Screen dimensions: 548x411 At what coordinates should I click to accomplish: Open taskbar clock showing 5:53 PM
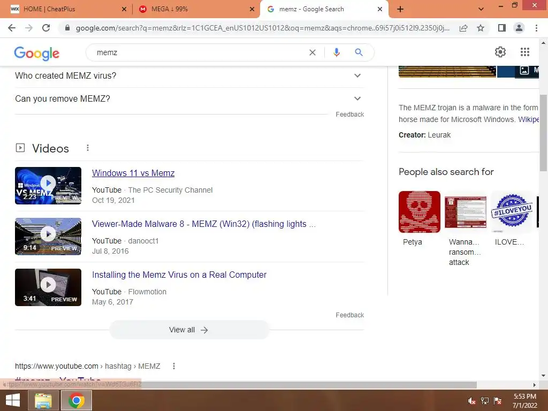524,401
